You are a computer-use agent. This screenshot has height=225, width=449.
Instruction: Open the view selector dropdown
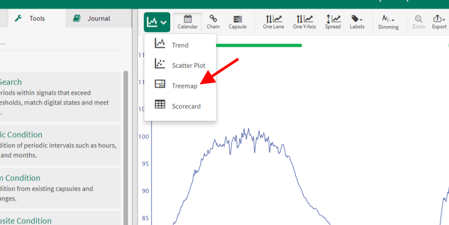click(157, 22)
